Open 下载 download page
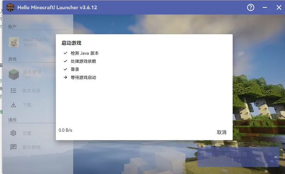This screenshot has width=285, height=174. pyautogui.click(x=27, y=105)
